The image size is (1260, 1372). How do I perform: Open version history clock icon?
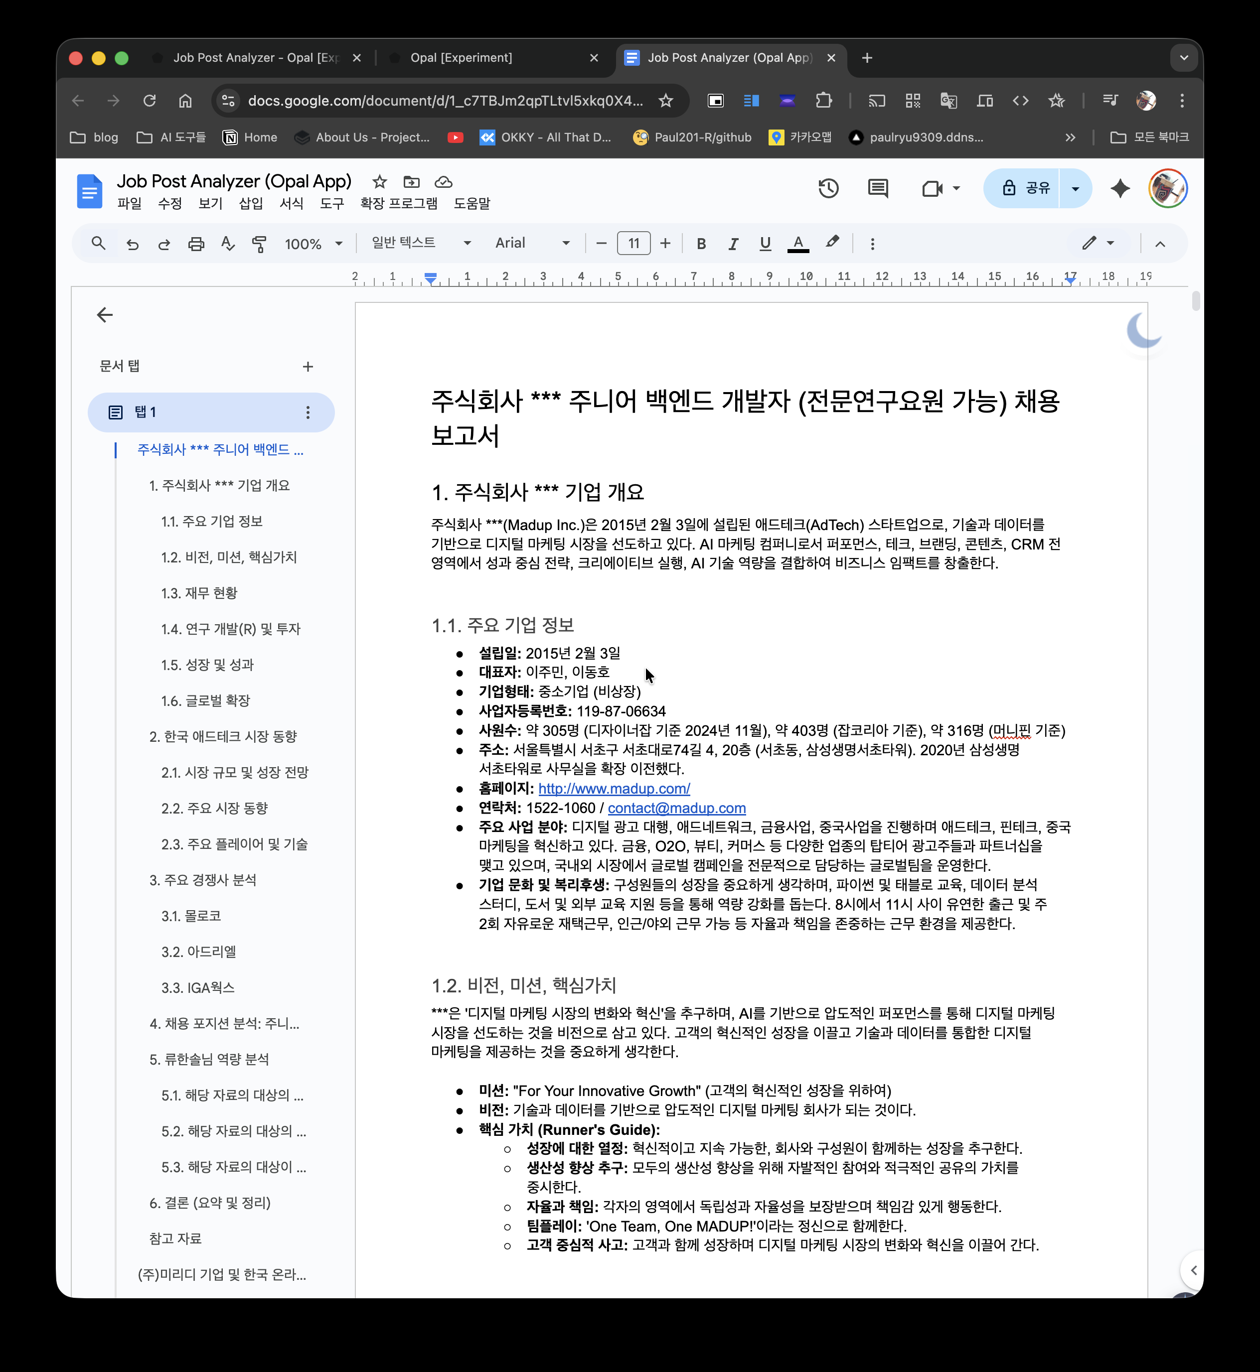coord(828,188)
